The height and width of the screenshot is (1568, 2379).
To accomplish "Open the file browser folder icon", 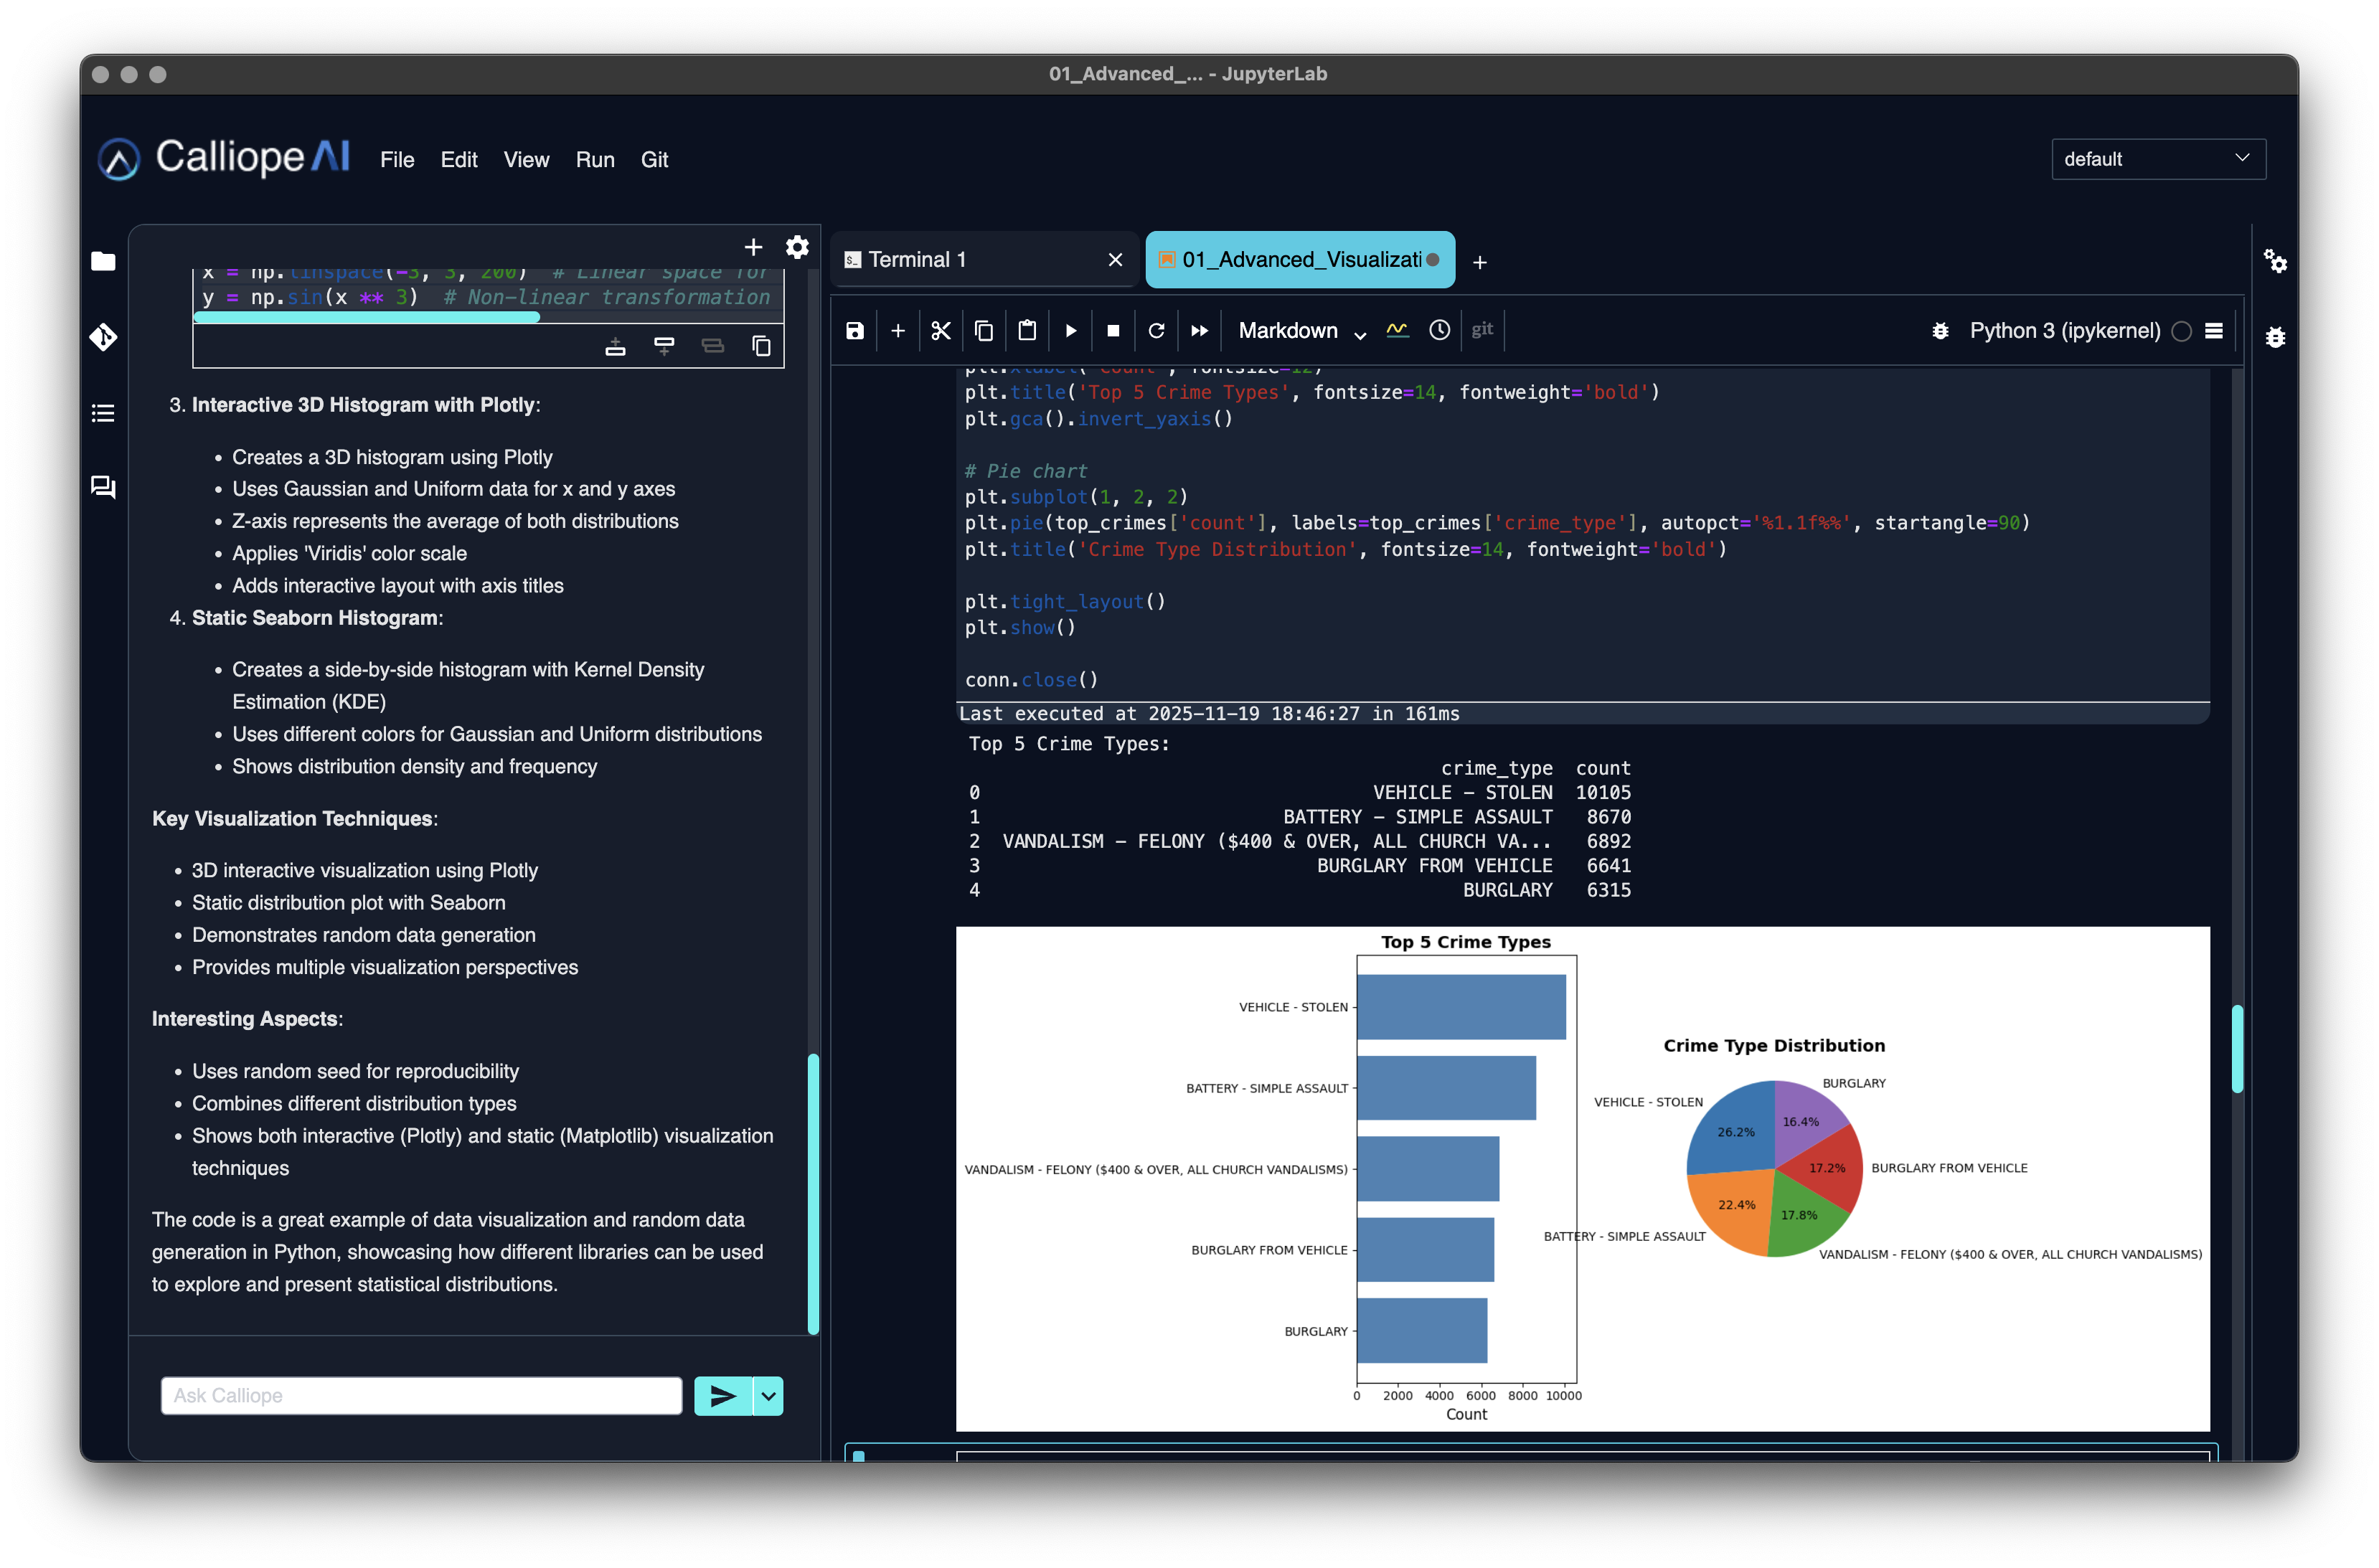I will (103, 262).
